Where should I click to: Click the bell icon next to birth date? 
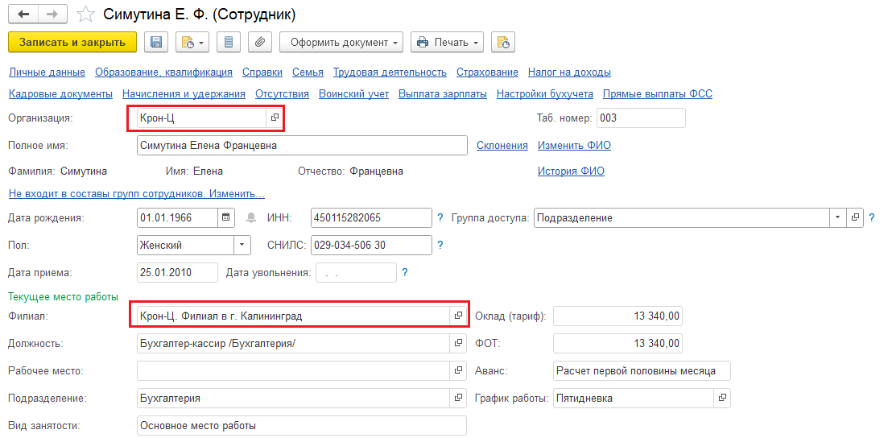(251, 217)
